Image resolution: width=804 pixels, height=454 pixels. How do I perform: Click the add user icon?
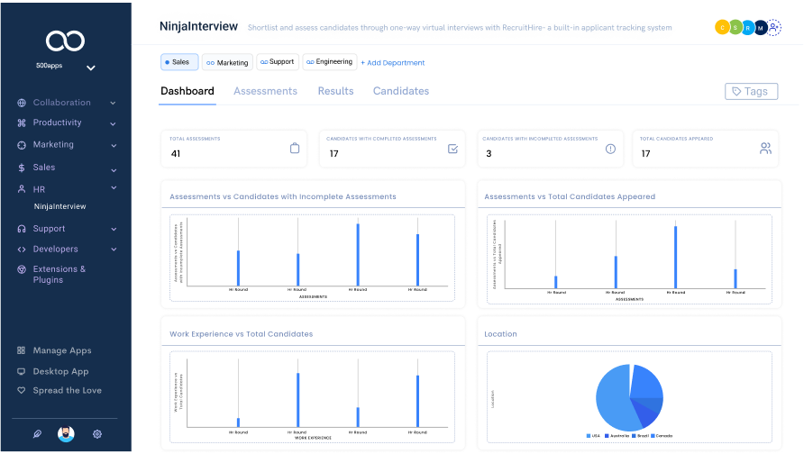pos(773,28)
